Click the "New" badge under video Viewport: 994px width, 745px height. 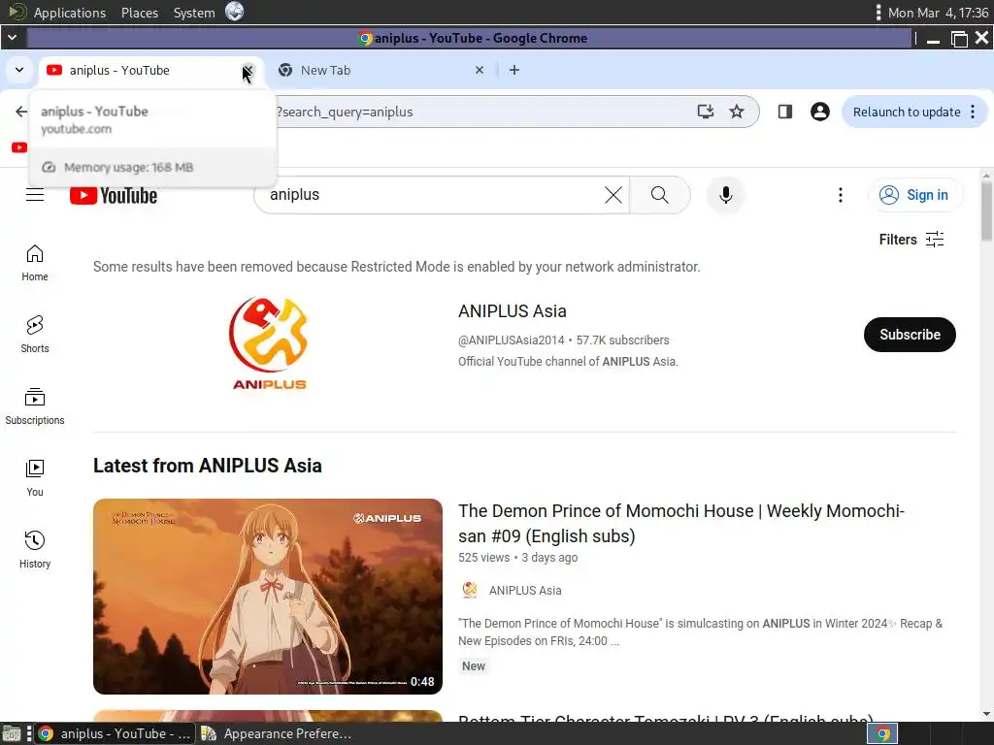click(474, 665)
